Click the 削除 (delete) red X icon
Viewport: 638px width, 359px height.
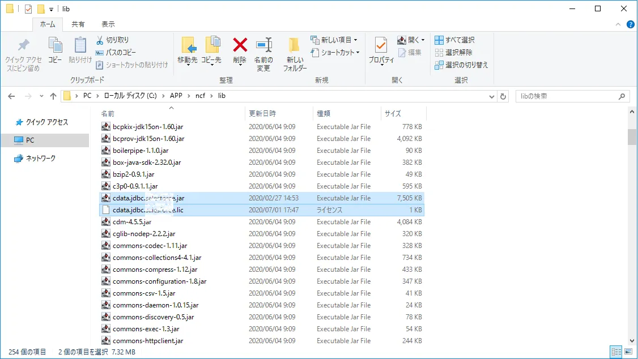pyautogui.click(x=240, y=45)
